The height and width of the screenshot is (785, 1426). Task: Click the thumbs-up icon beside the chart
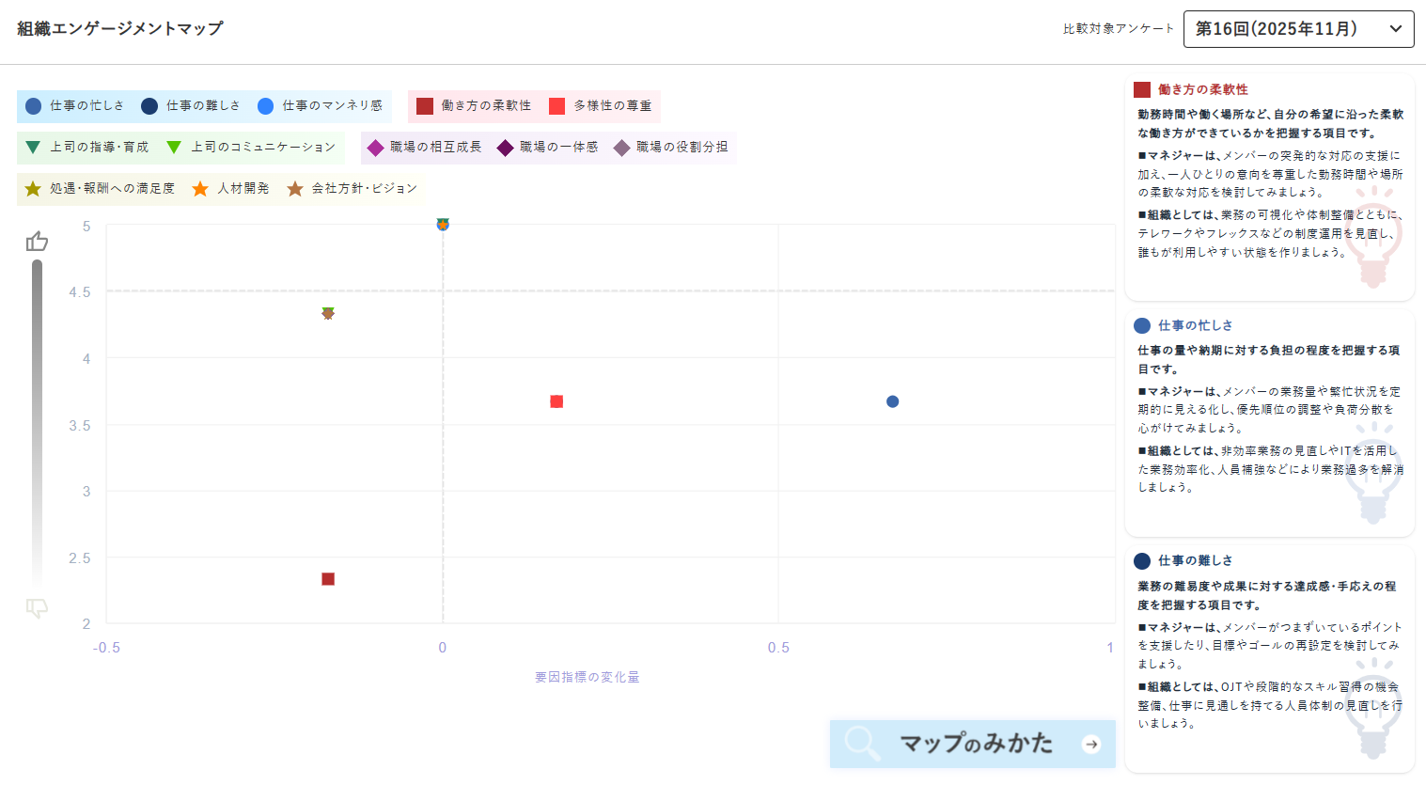click(x=37, y=242)
